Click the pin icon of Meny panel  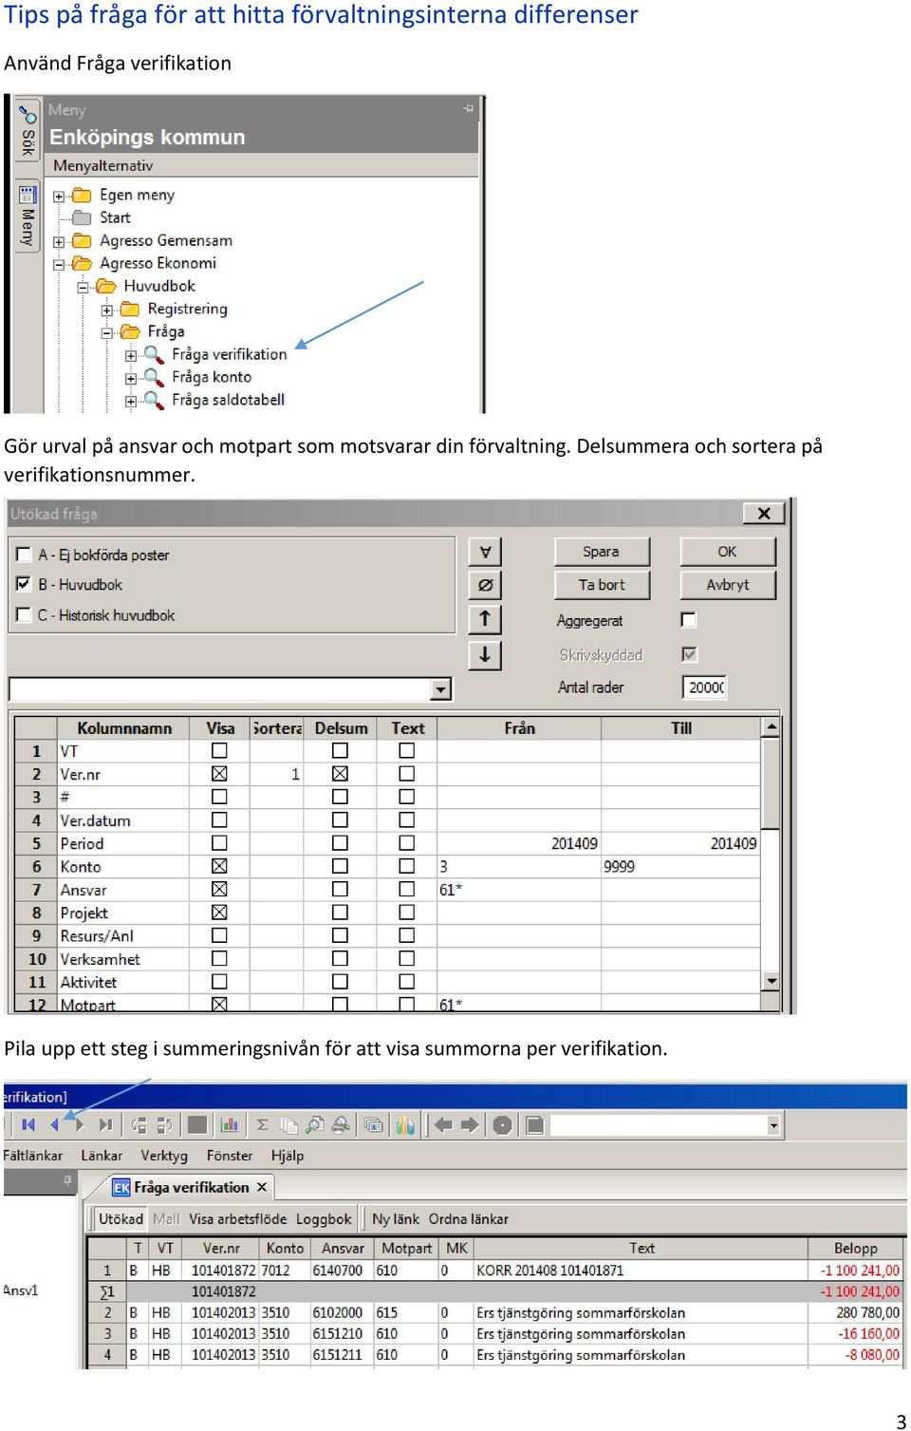click(x=468, y=109)
